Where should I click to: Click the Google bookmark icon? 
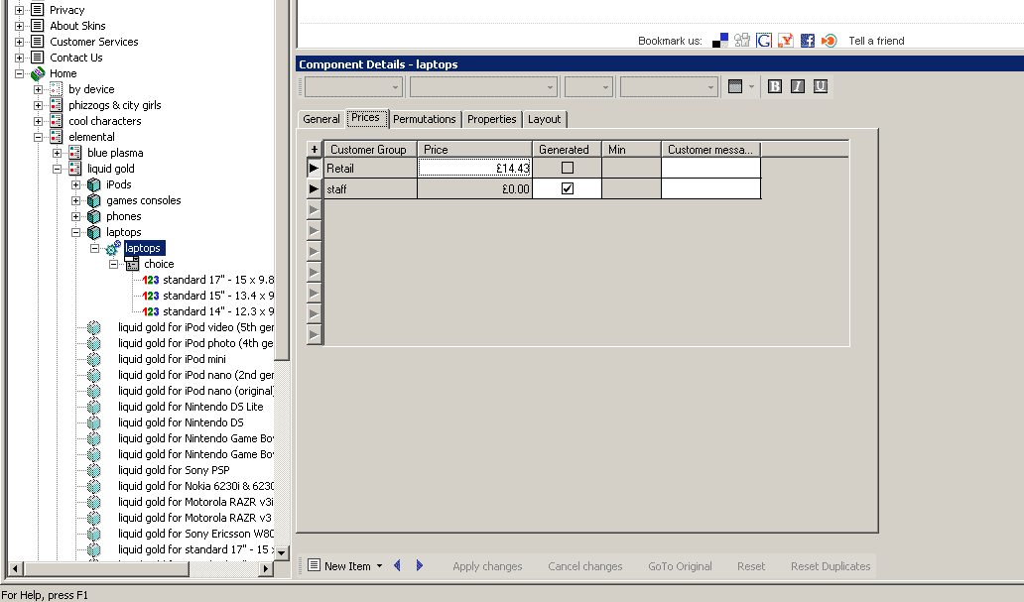click(x=764, y=41)
